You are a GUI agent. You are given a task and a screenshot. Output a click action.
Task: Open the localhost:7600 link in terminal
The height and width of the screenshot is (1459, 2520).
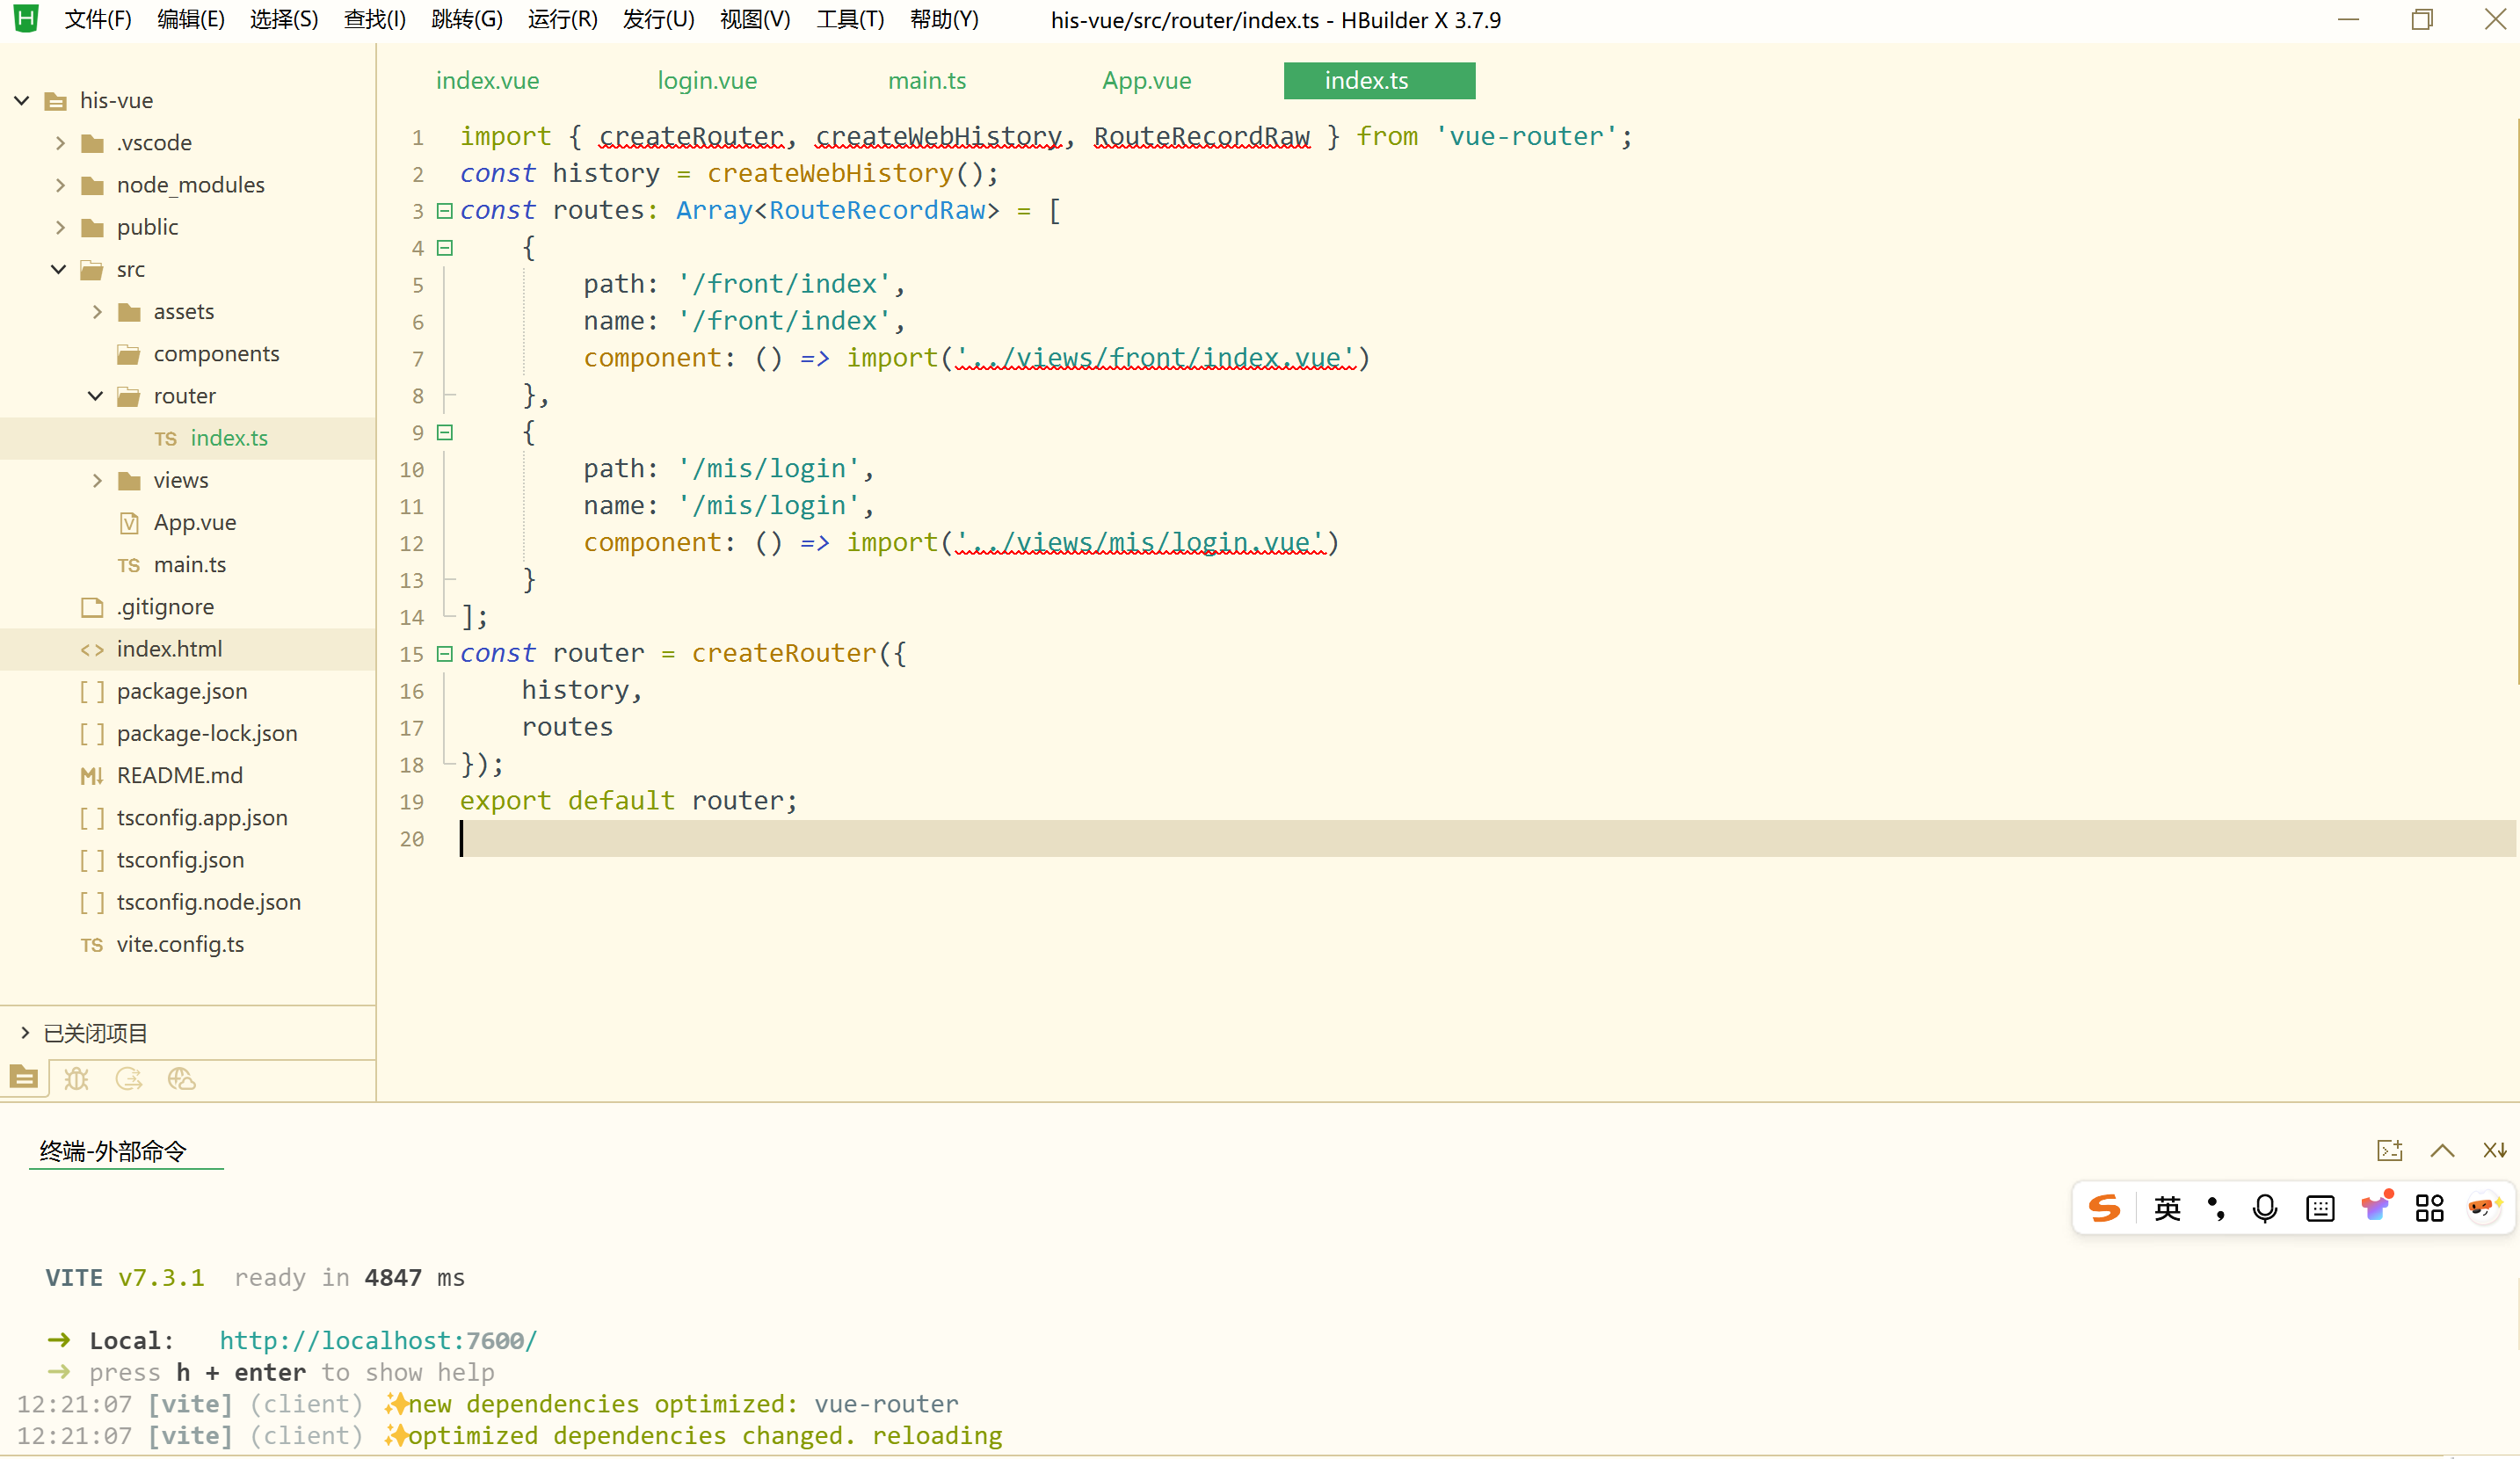point(378,1340)
